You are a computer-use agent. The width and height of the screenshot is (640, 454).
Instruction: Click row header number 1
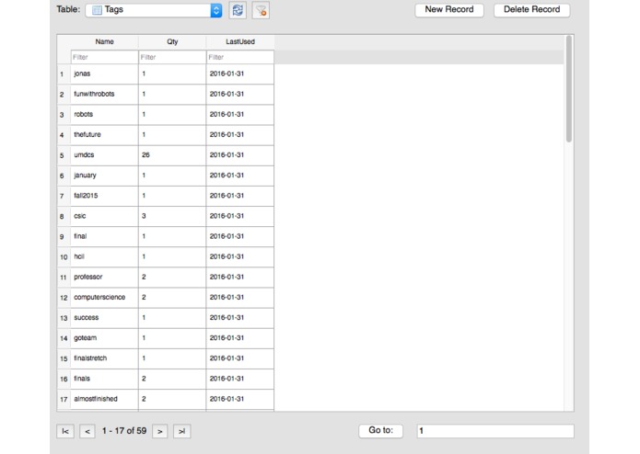coord(64,74)
